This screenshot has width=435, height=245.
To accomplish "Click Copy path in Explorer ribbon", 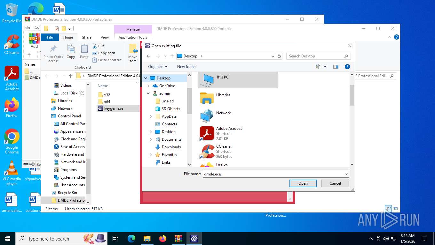I will coord(104,53).
